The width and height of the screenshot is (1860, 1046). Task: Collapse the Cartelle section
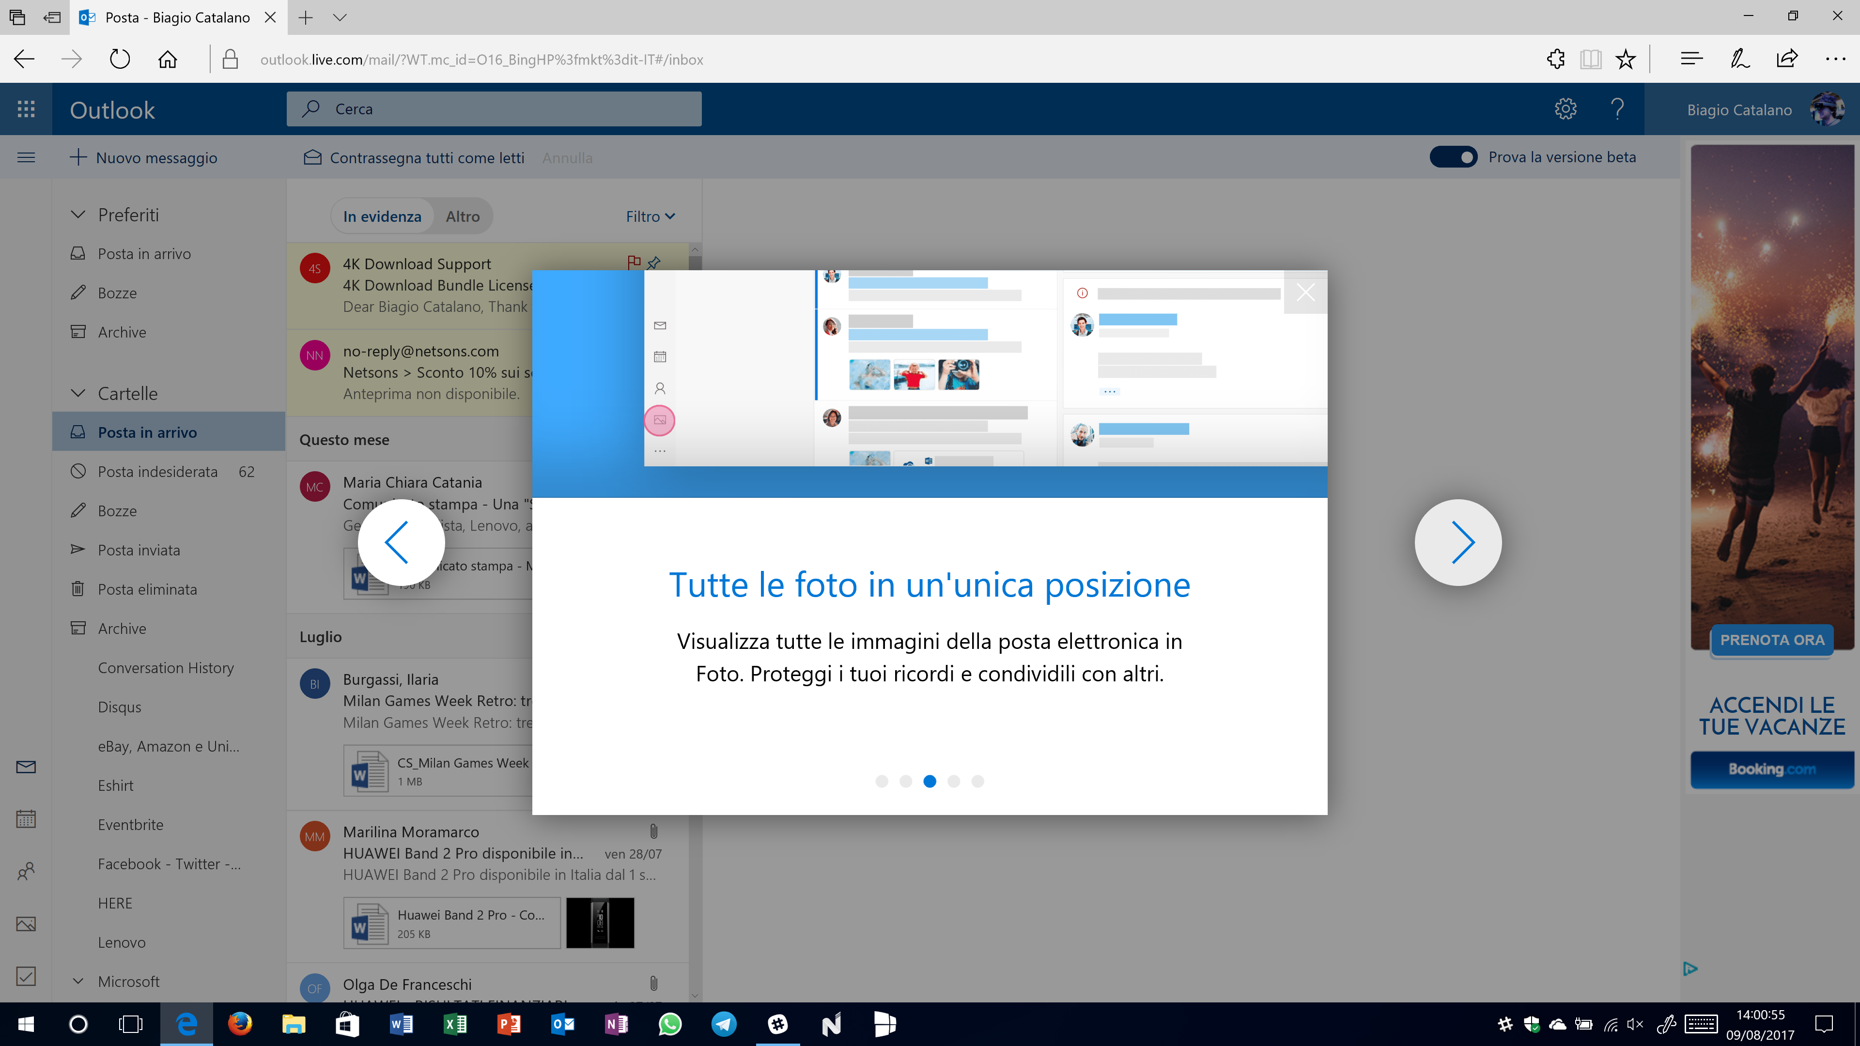pos(78,393)
